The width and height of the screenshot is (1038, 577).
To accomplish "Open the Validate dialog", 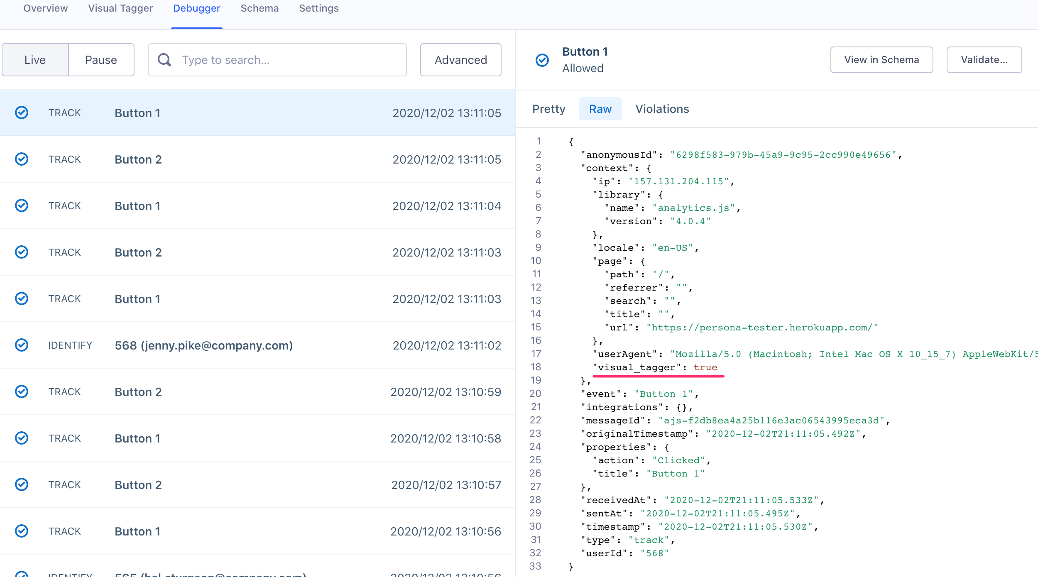I will 984,60.
